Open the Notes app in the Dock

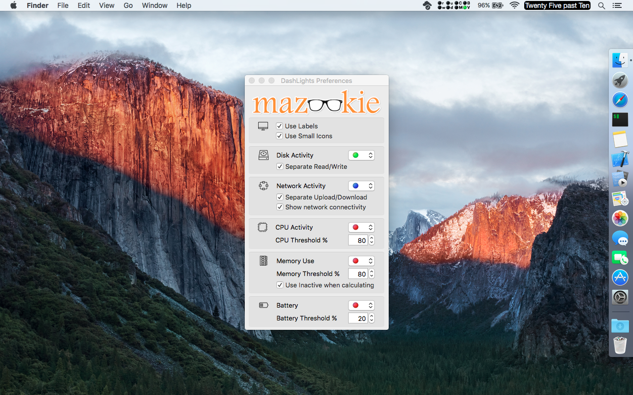[x=620, y=139]
